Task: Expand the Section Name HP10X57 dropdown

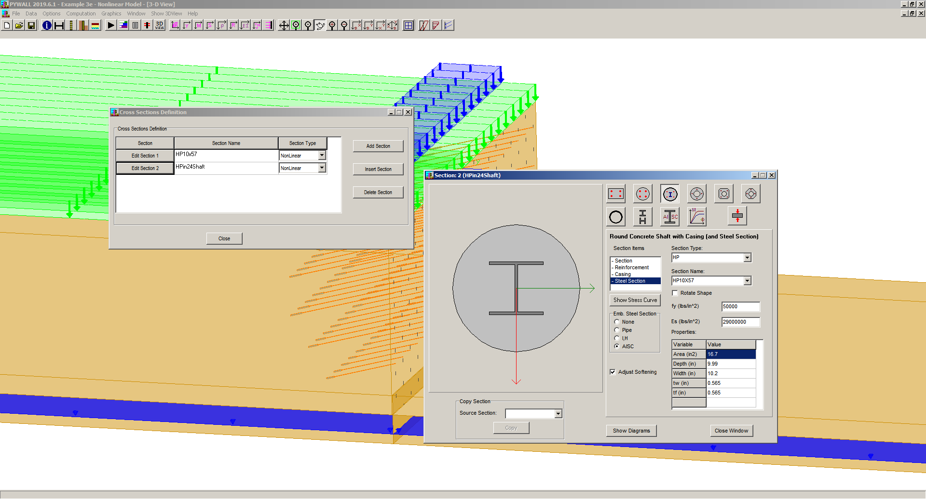Action: [747, 281]
